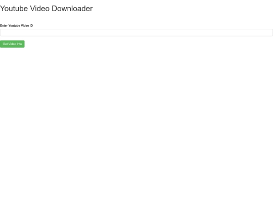
Task: Click 'Get' text on the green button
Action: click(5, 44)
